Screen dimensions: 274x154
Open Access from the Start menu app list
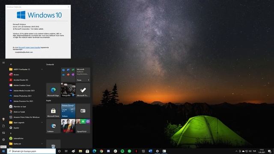[26, 74]
